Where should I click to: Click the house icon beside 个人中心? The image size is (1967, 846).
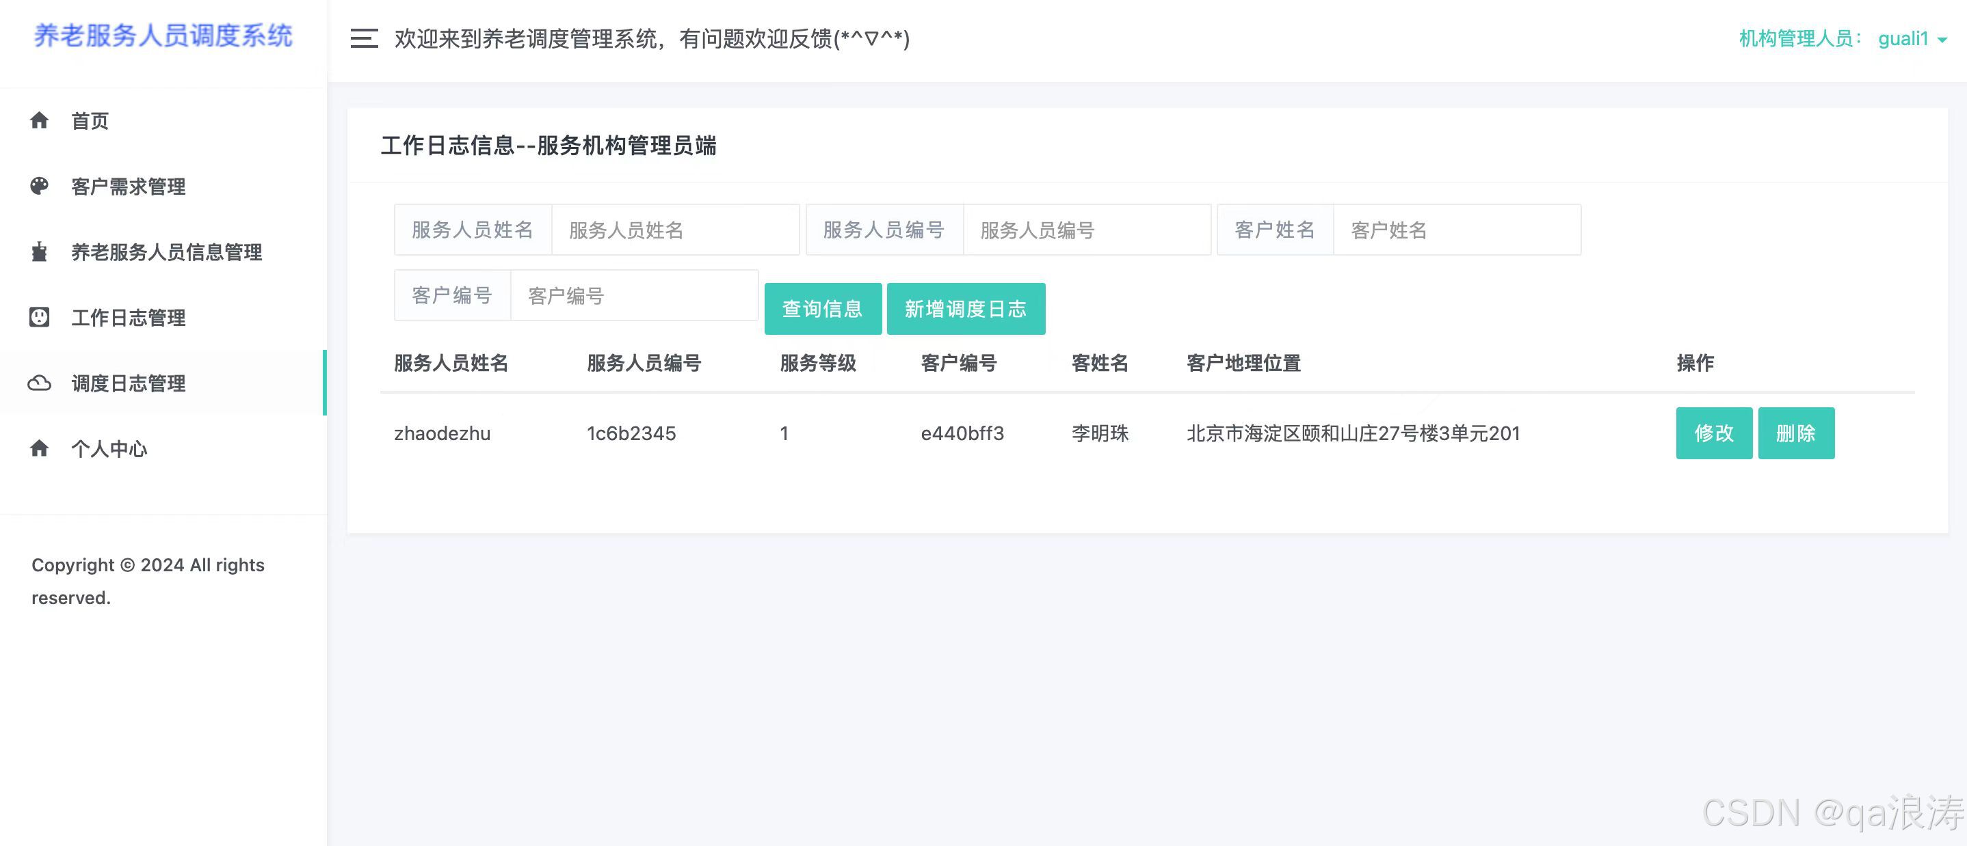(x=39, y=448)
